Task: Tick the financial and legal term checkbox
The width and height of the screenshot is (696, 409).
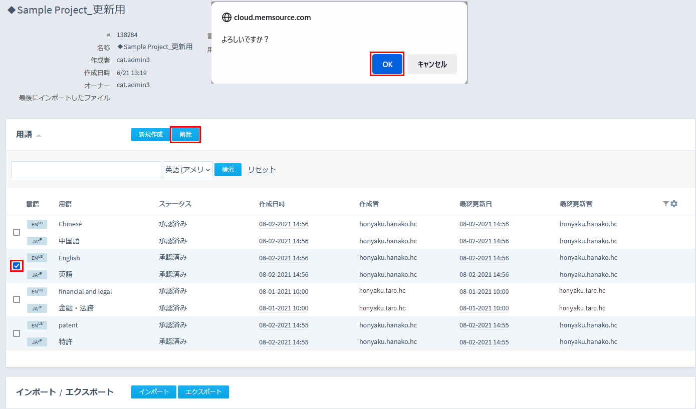Action: [x=17, y=299]
